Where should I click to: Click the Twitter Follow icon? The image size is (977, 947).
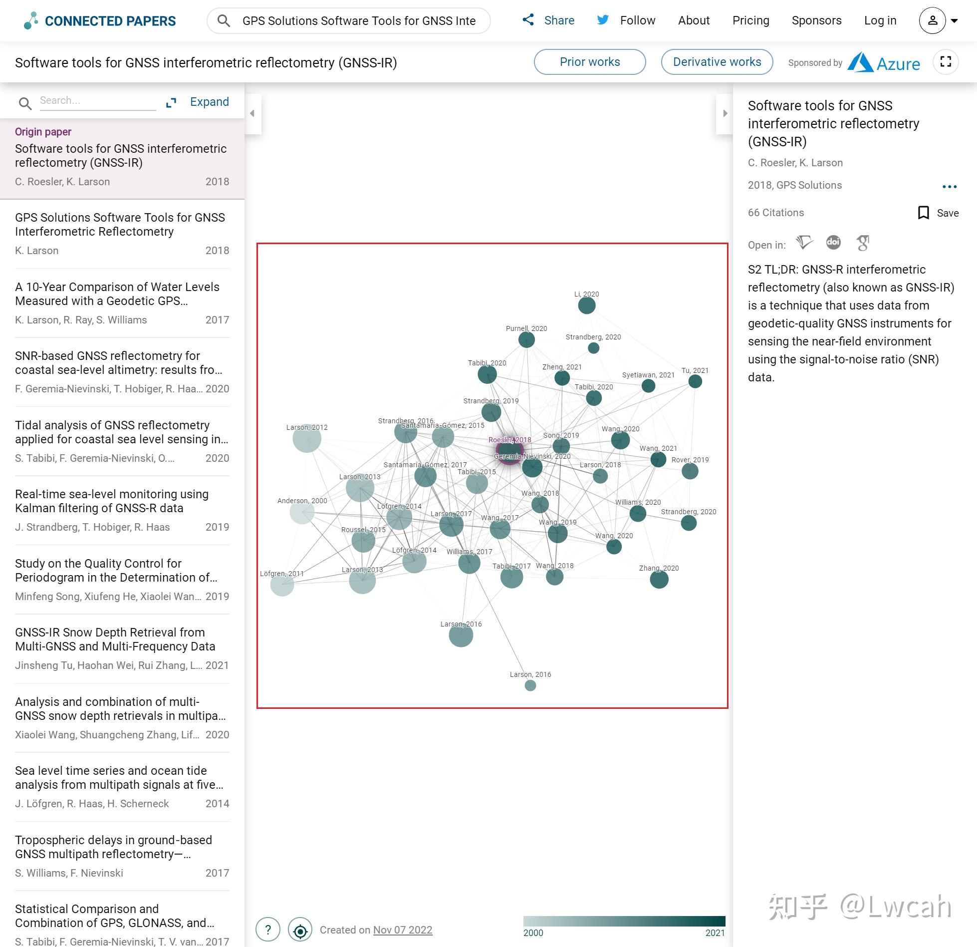coord(603,20)
